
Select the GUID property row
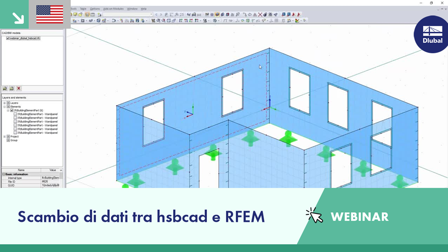pos(31,185)
